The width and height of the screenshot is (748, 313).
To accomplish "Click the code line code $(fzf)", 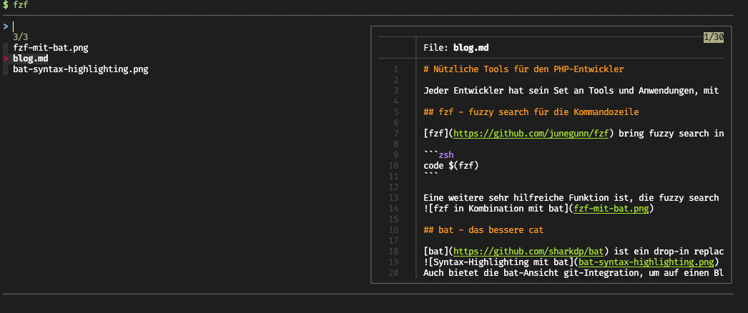I will [451, 166].
